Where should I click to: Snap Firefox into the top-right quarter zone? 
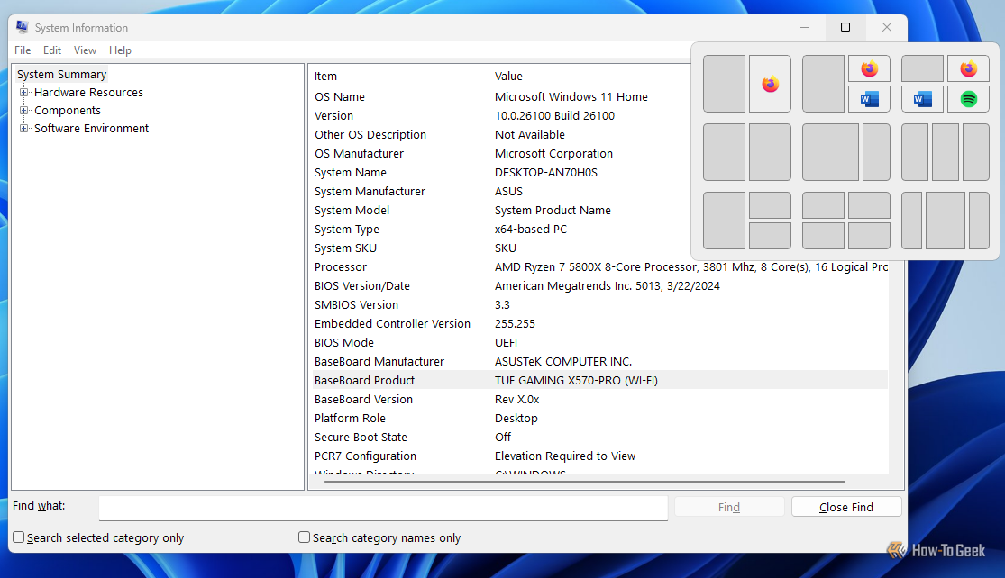[x=869, y=68]
